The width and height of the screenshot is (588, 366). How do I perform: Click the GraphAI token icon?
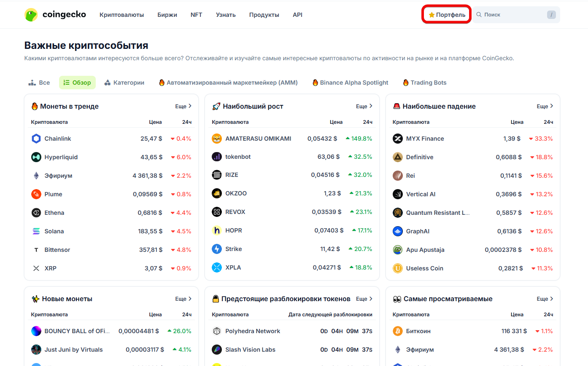[x=398, y=231]
